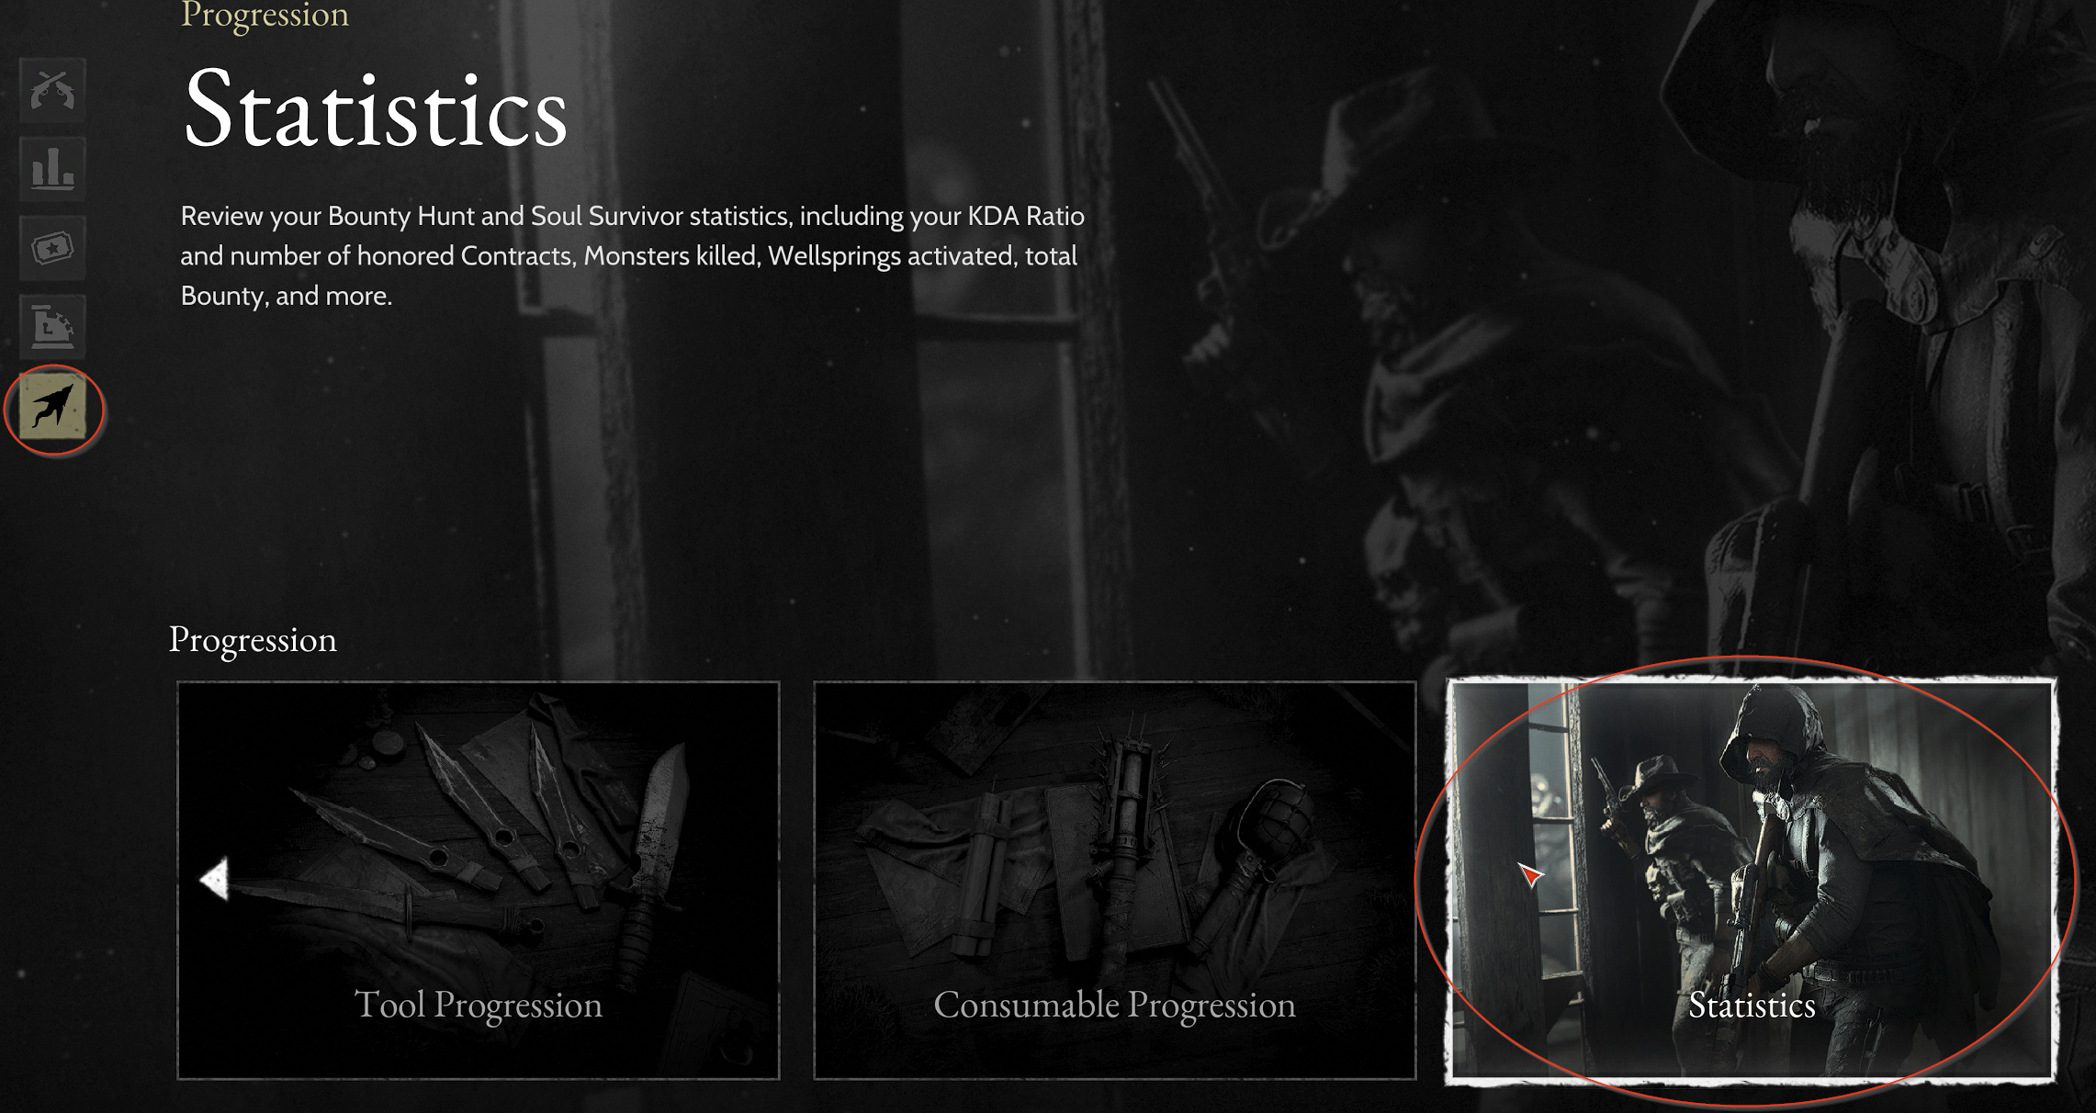Viewport: 2096px width, 1113px height.
Task: Click the Consumable Progression label text
Action: point(1114,1005)
